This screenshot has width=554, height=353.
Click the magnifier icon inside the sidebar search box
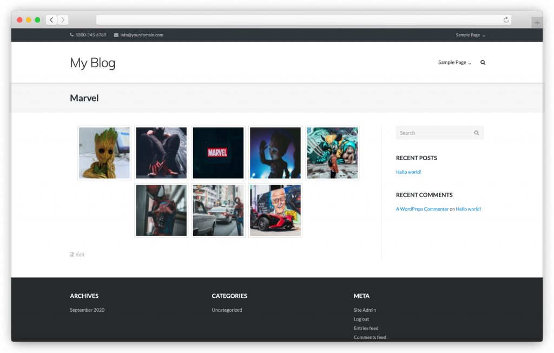click(x=477, y=133)
